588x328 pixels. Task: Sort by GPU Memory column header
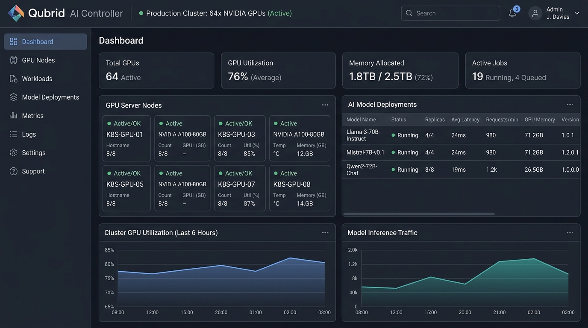[540, 120]
